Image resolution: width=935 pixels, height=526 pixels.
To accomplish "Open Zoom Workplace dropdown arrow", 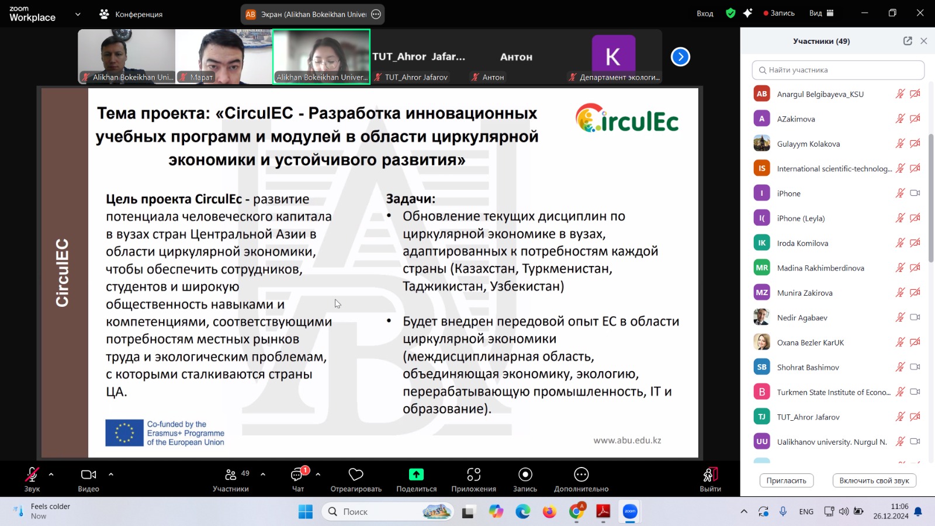I will coord(78,14).
